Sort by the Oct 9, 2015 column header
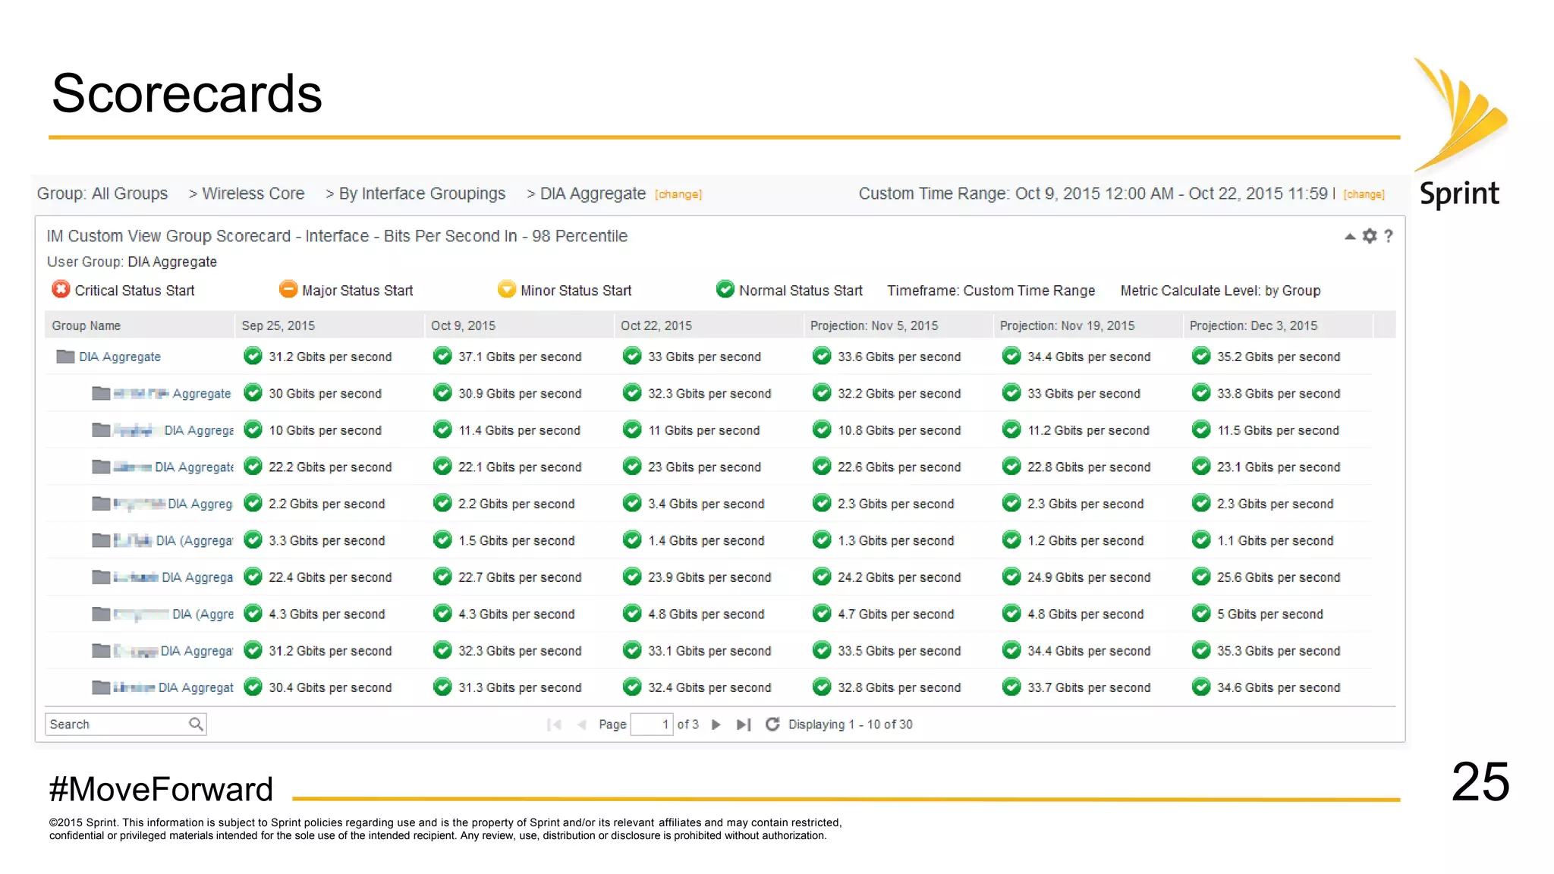 tap(519, 325)
